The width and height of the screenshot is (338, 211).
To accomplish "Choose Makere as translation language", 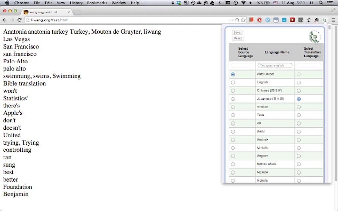I will tap(299, 173).
